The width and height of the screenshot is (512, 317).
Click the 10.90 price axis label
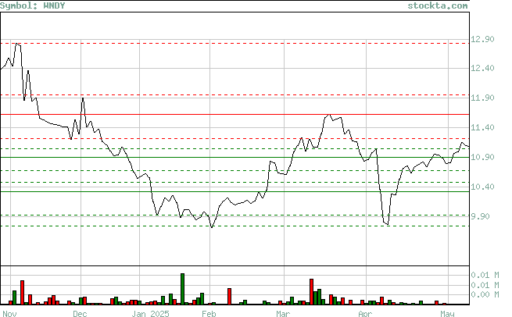[x=482, y=157]
